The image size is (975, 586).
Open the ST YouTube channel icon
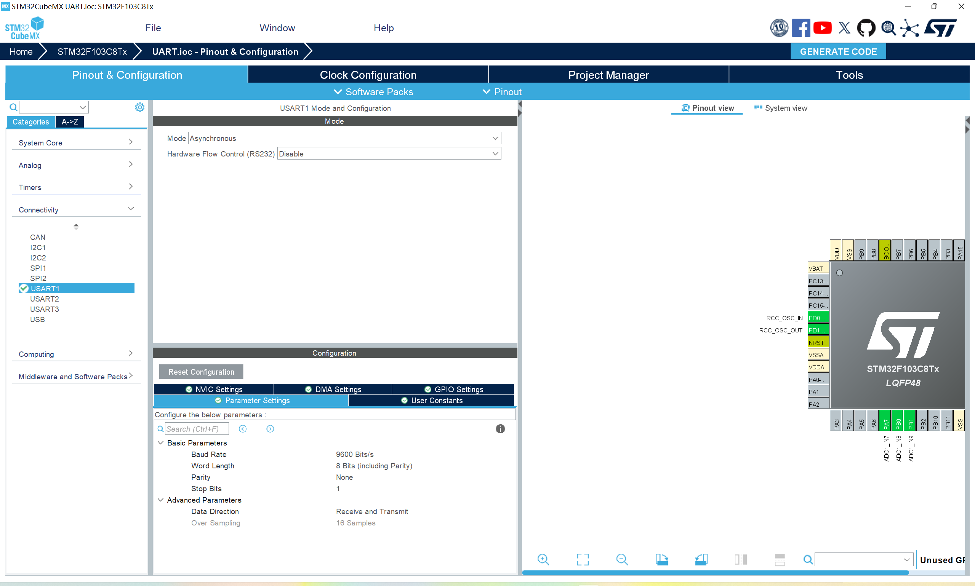pyautogui.click(x=823, y=28)
